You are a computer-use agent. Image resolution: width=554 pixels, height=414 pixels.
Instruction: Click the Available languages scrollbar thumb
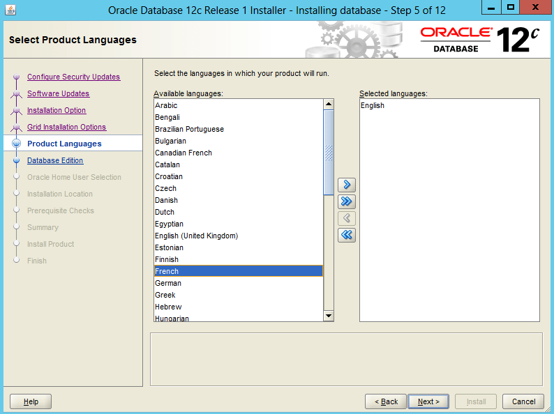tap(329, 152)
